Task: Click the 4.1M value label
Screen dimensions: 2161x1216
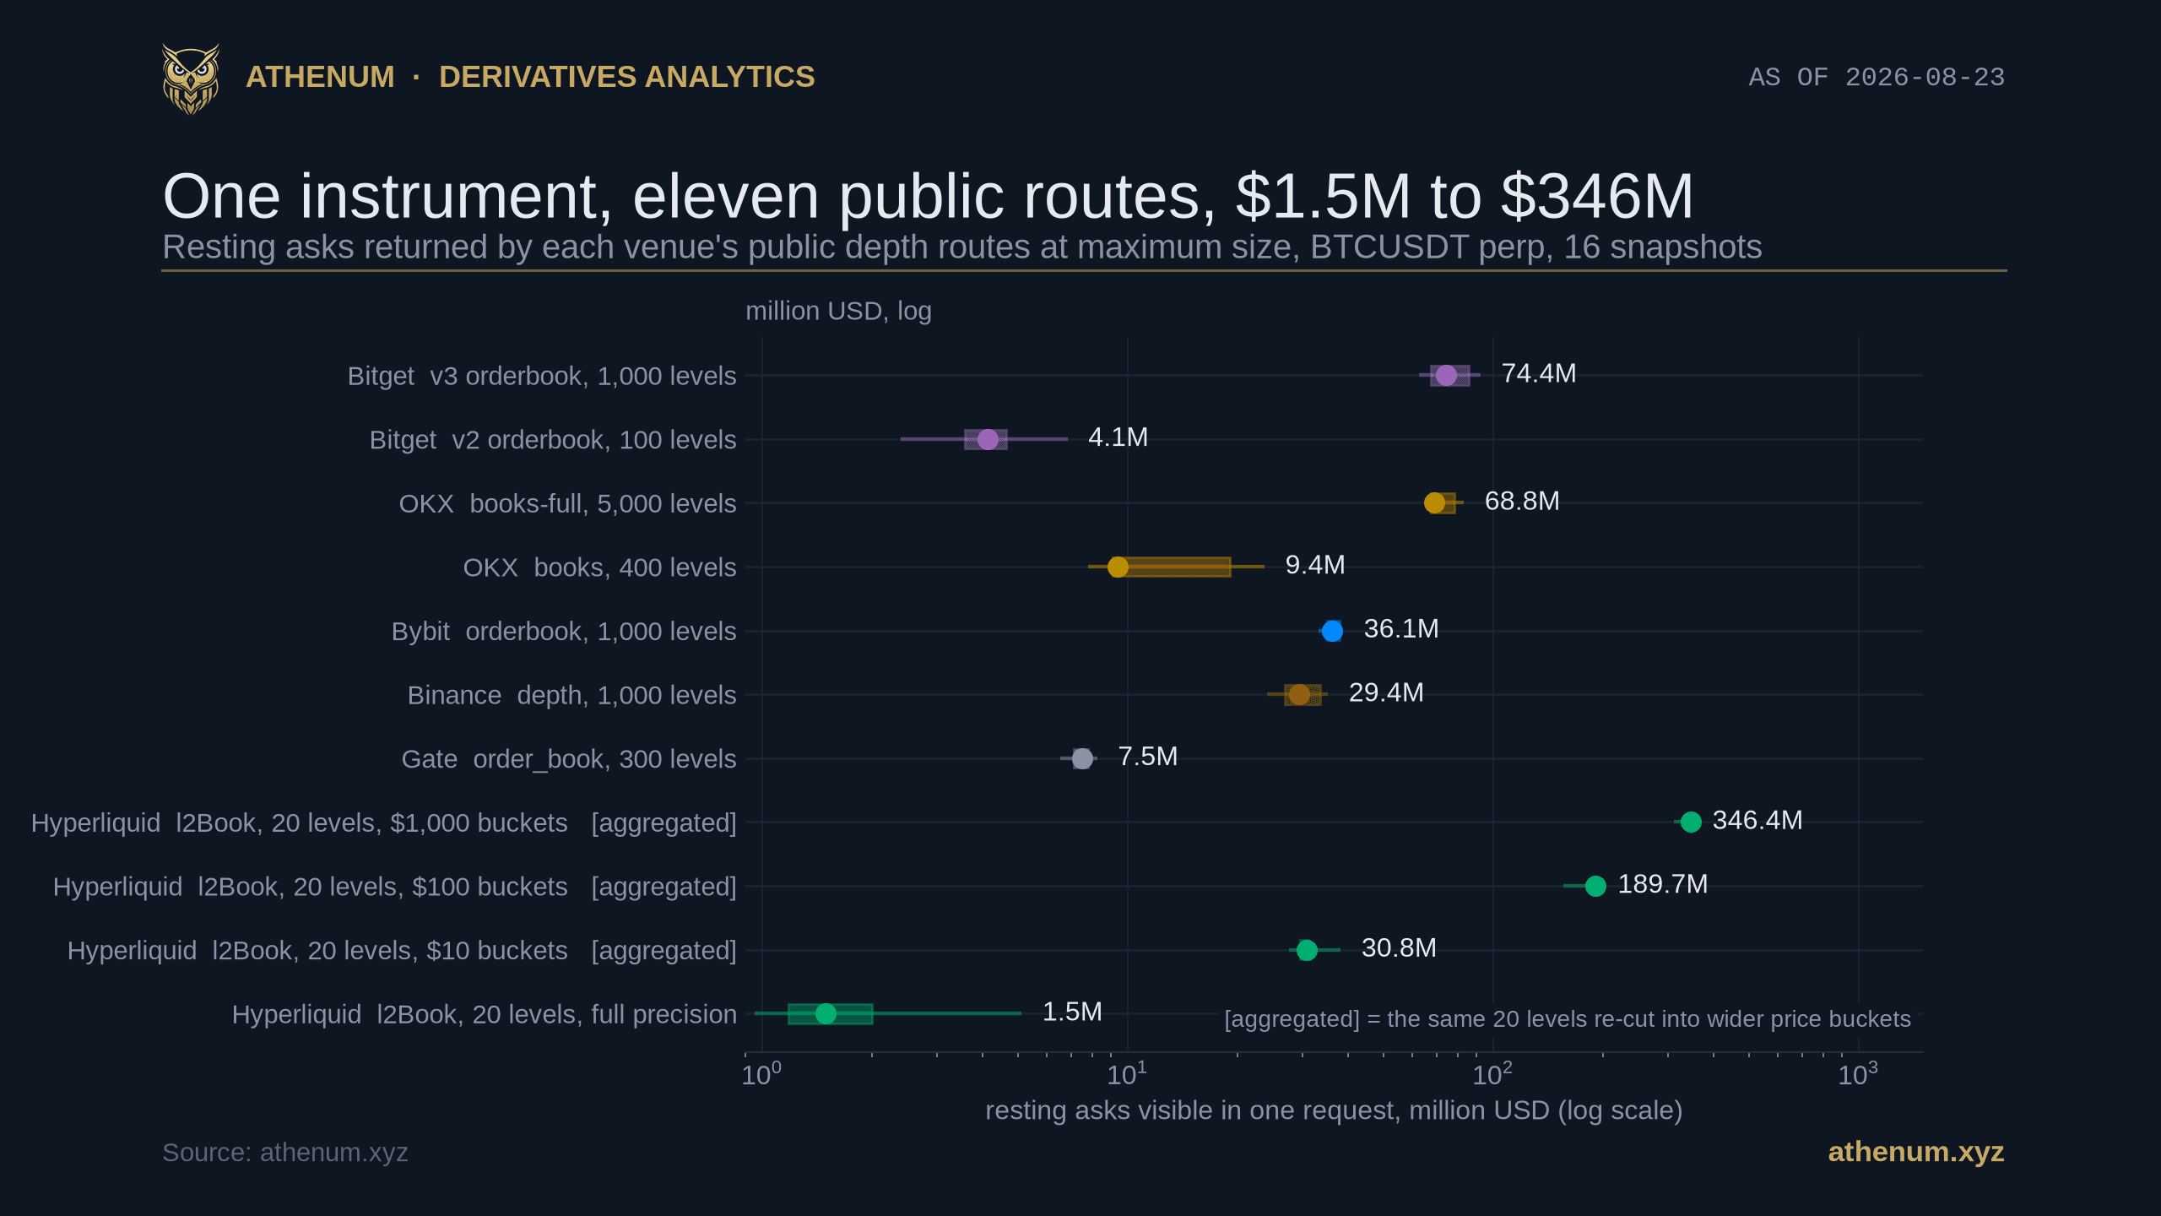Action: (1118, 437)
